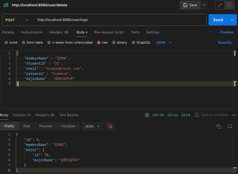Image resolution: width=238 pixels, height=174 pixels.
Task: Toggle the response line wrap icon
Action: pos(110,126)
